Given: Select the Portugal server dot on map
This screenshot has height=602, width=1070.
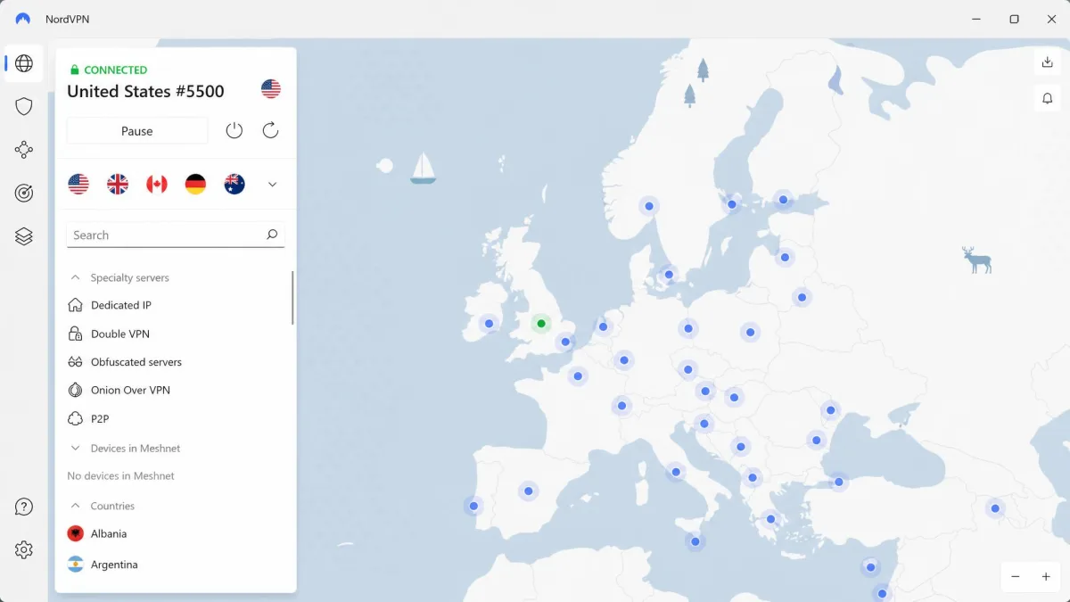Looking at the screenshot, I should [473, 506].
